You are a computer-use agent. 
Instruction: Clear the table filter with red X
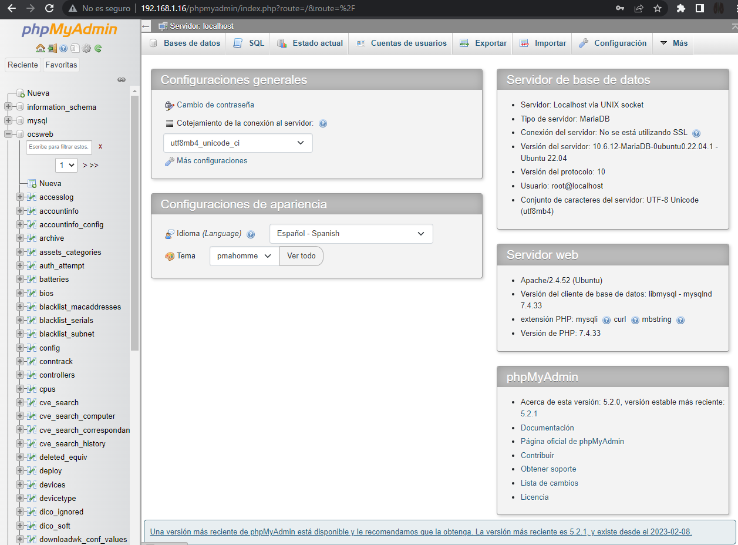pyautogui.click(x=100, y=147)
